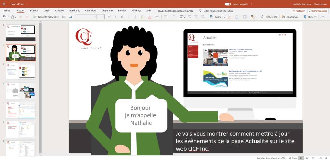Select the Insertion tab
The width and height of the screenshot is (330, 160).
[x=34, y=11]
